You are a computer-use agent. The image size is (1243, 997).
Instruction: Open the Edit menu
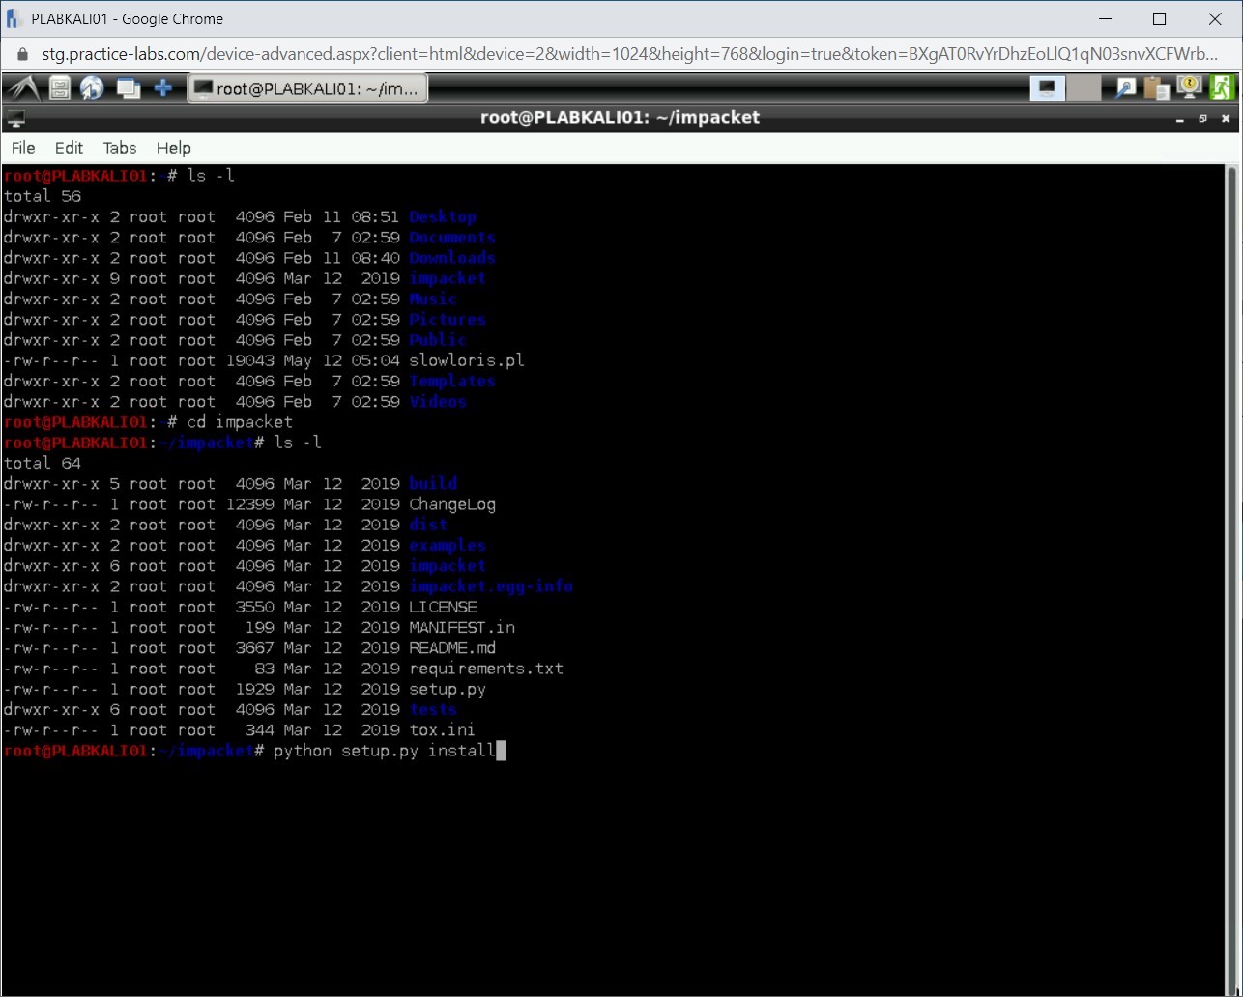[69, 148]
